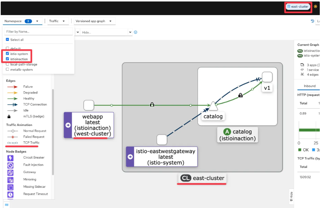Click the Missing Sidecar badge icon
This screenshot has height=208, width=322.
[x=10, y=187]
